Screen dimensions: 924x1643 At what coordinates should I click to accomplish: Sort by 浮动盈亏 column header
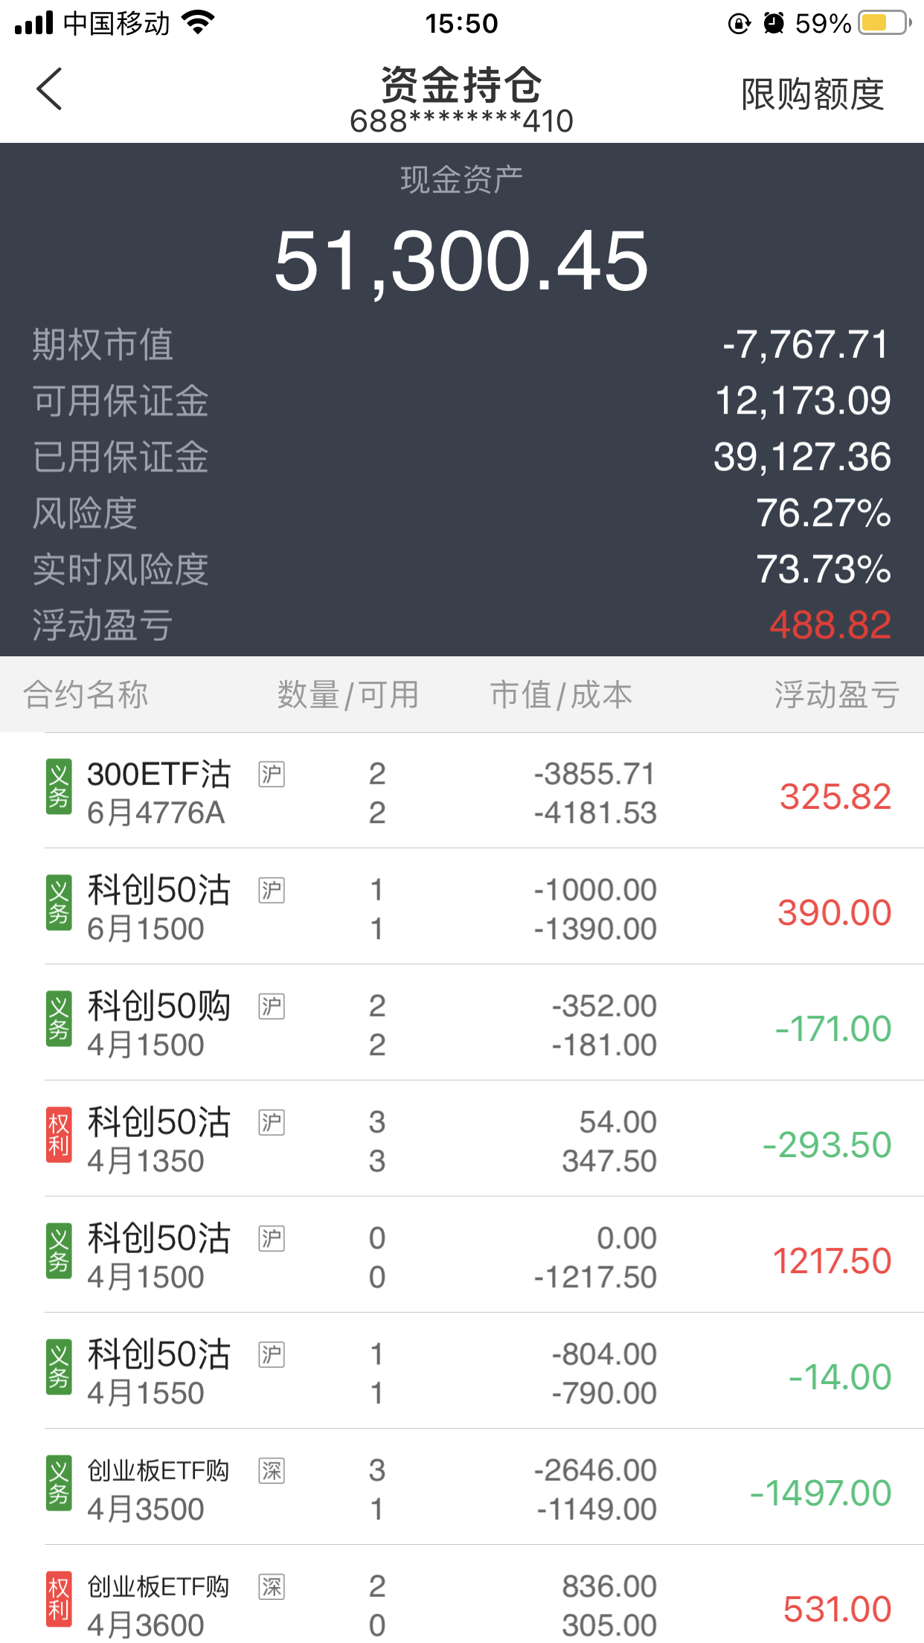tap(836, 695)
